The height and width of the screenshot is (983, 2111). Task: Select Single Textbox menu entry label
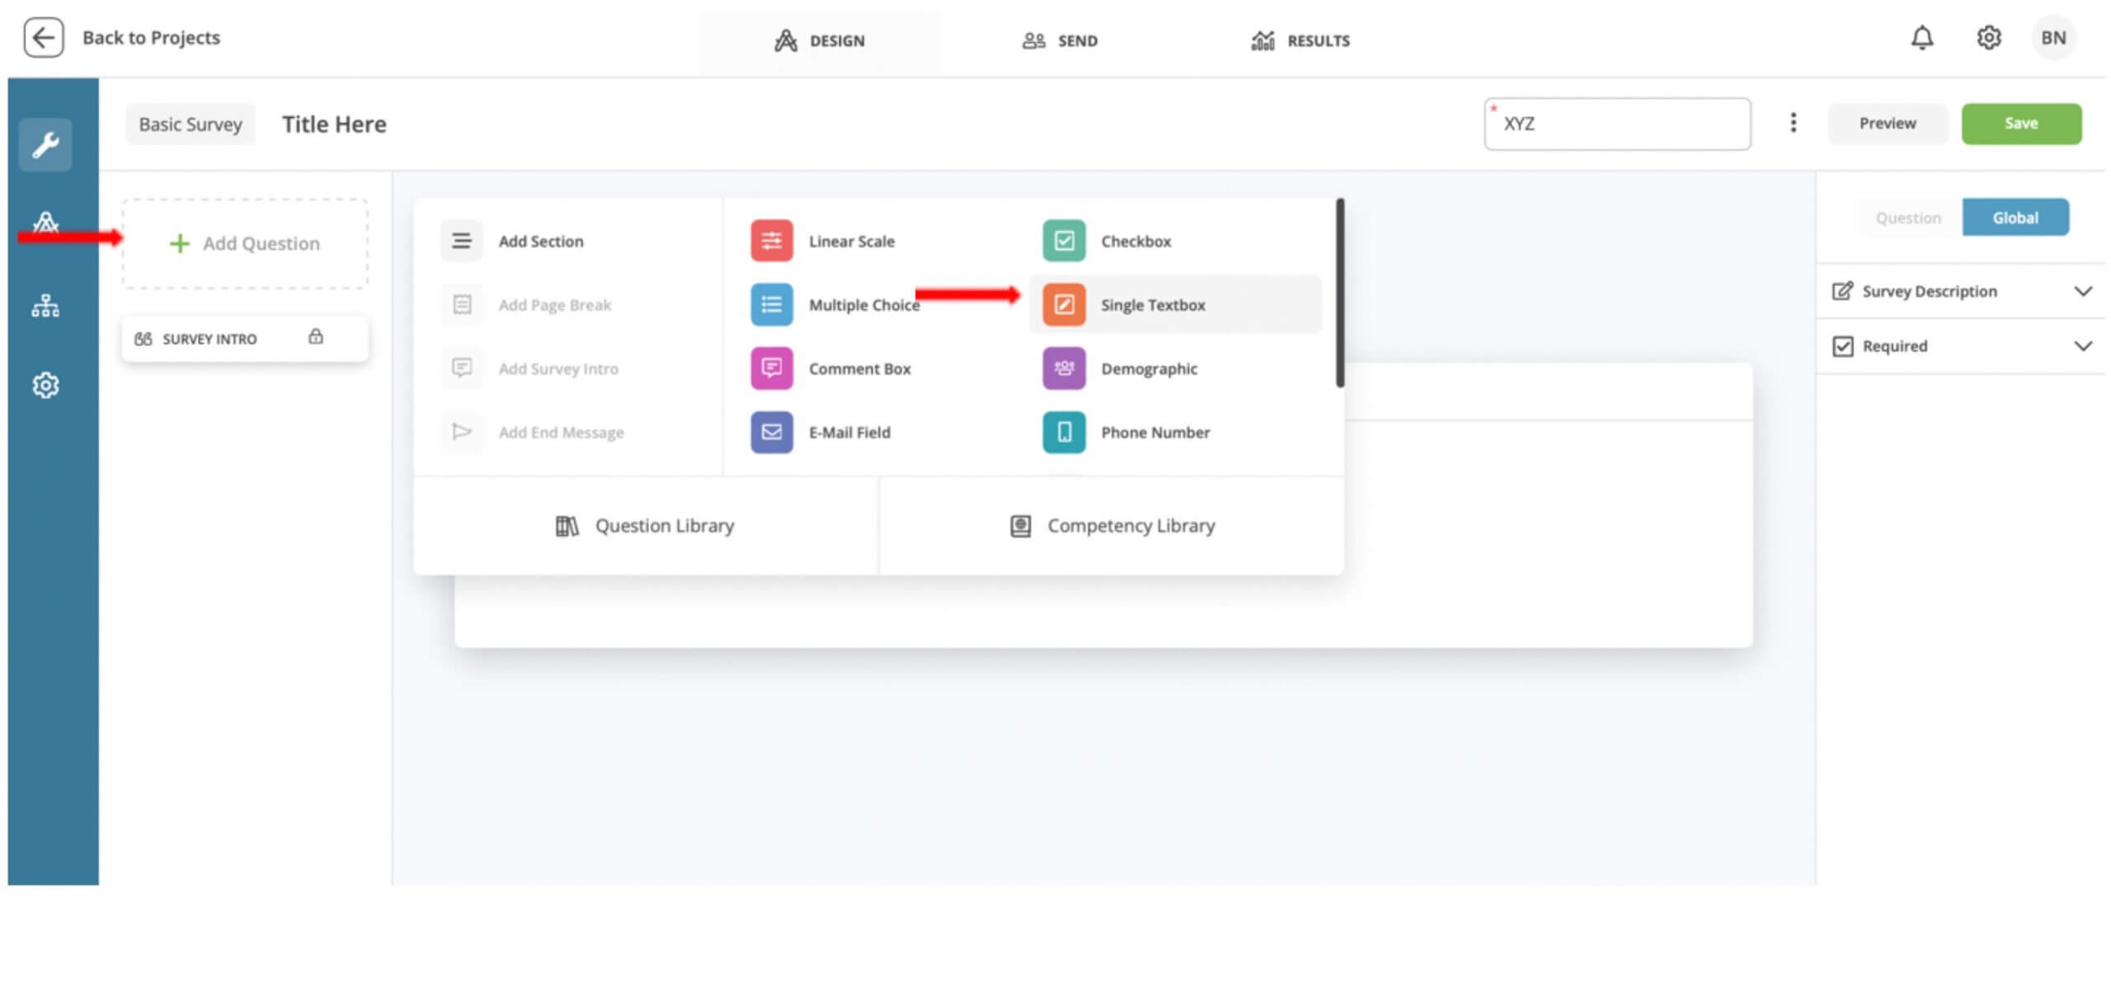(1153, 305)
